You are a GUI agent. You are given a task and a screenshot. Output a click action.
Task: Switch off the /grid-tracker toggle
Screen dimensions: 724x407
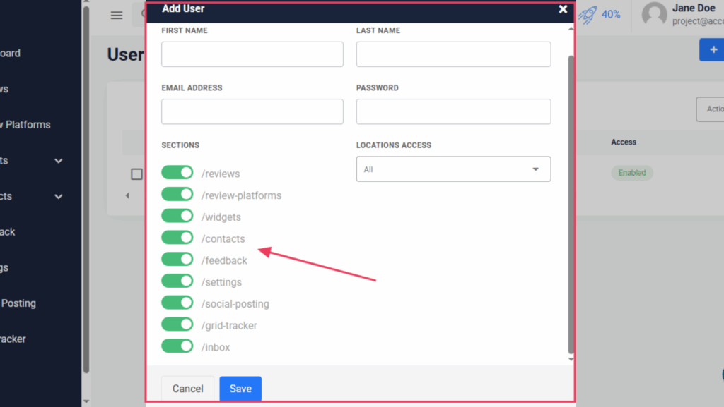tap(177, 324)
